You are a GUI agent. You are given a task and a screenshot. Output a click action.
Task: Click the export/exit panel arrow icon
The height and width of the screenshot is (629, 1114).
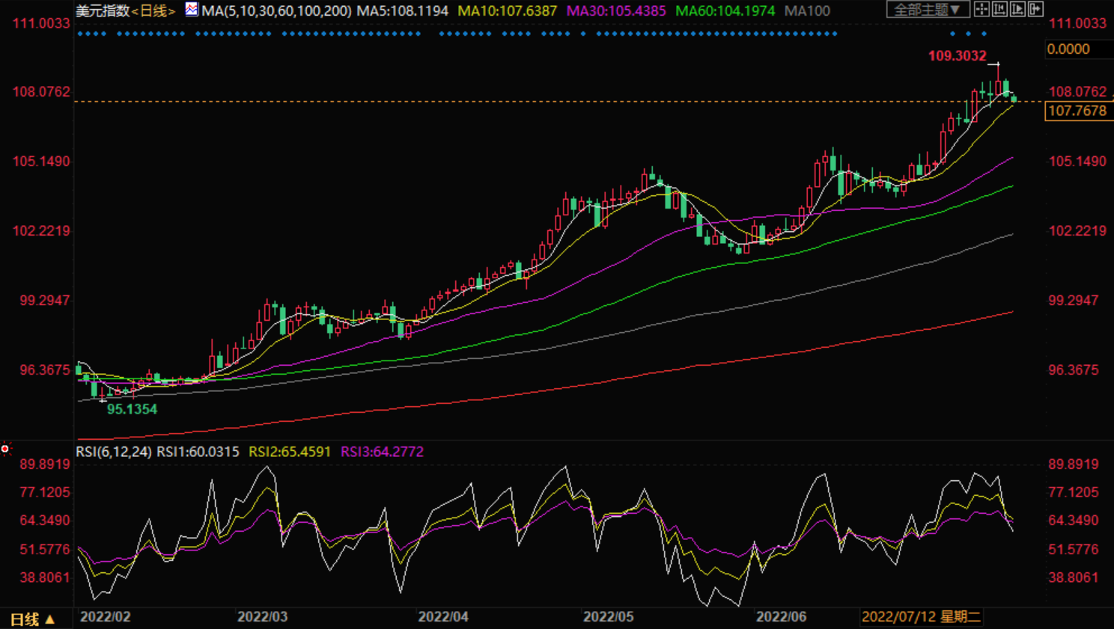coord(1035,9)
